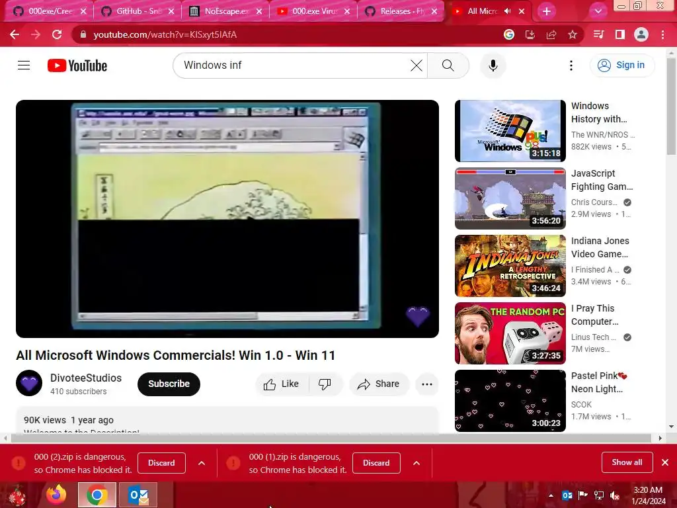Click the vertical page scrollbar
This screenshot has height=508, width=677.
[x=672, y=106]
